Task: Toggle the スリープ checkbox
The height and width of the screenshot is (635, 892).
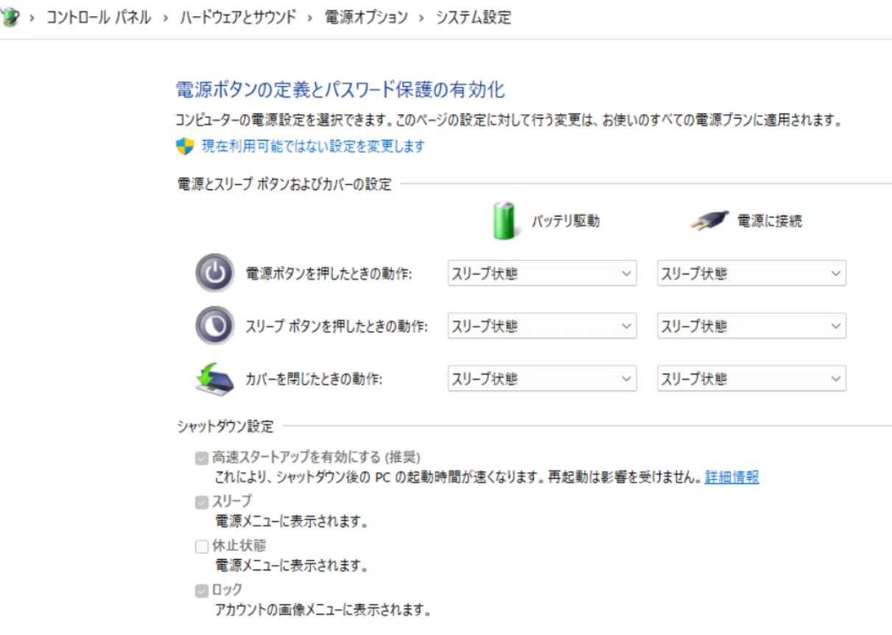Action: (x=202, y=502)
